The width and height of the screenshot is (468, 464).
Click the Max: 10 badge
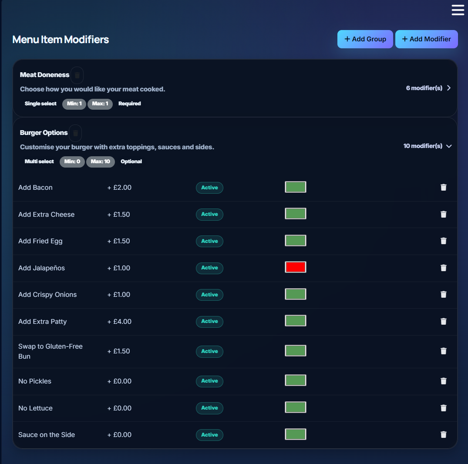[x=100, y=162]
